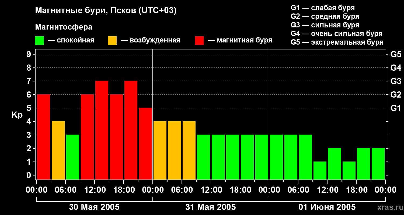
Task: Click the G5 label on right axis
Action: click(x=396, y=54)
